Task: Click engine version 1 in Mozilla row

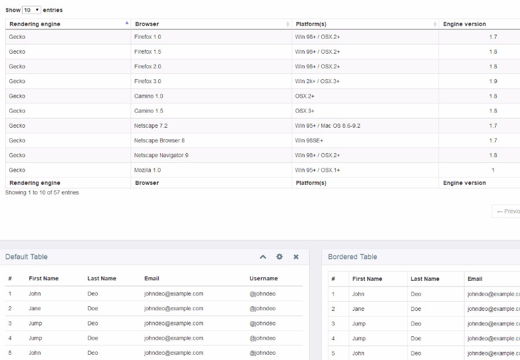Action: (x=479, y=170)
